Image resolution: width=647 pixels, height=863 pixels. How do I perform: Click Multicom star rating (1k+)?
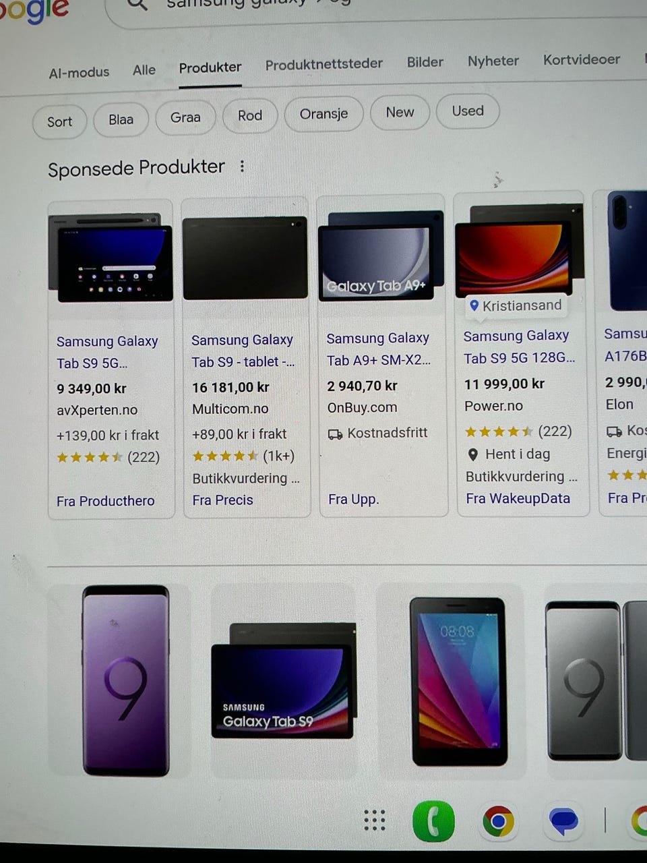coord(243,456)
